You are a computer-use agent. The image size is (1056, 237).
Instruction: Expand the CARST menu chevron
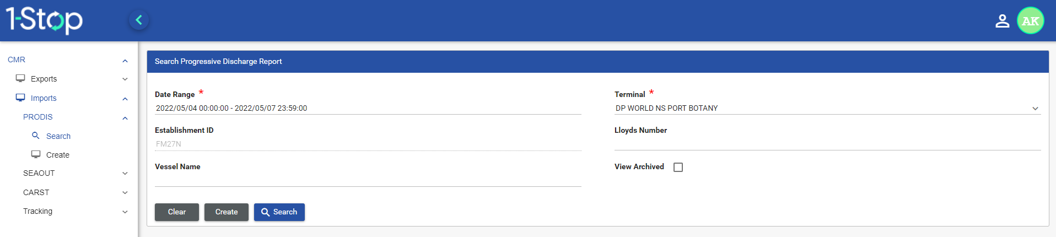pyautogui.click(x=125, y=192)
